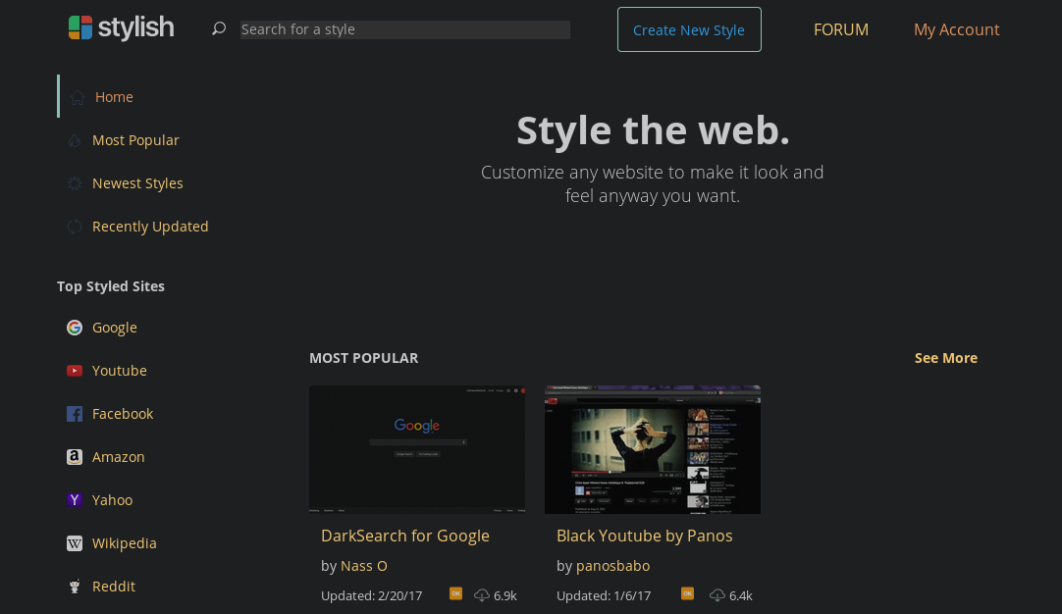The width and height of the screenshot is (1062, 614).
Task: Click the Wikipedia site icon
Action: pyautogui.click(x=75, y=543)
